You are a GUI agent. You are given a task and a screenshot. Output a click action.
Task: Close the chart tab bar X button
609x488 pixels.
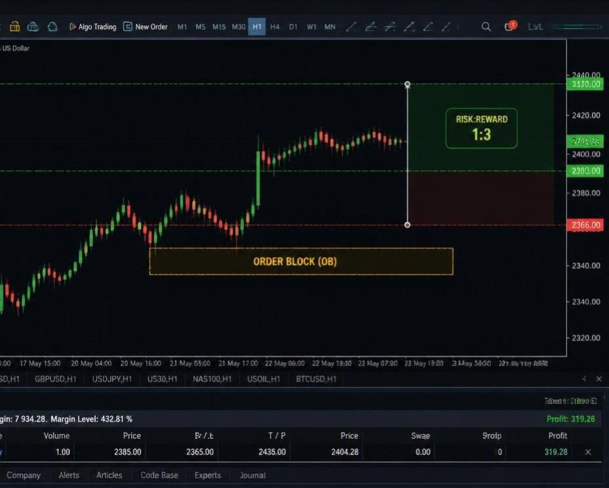coord(599,379)
